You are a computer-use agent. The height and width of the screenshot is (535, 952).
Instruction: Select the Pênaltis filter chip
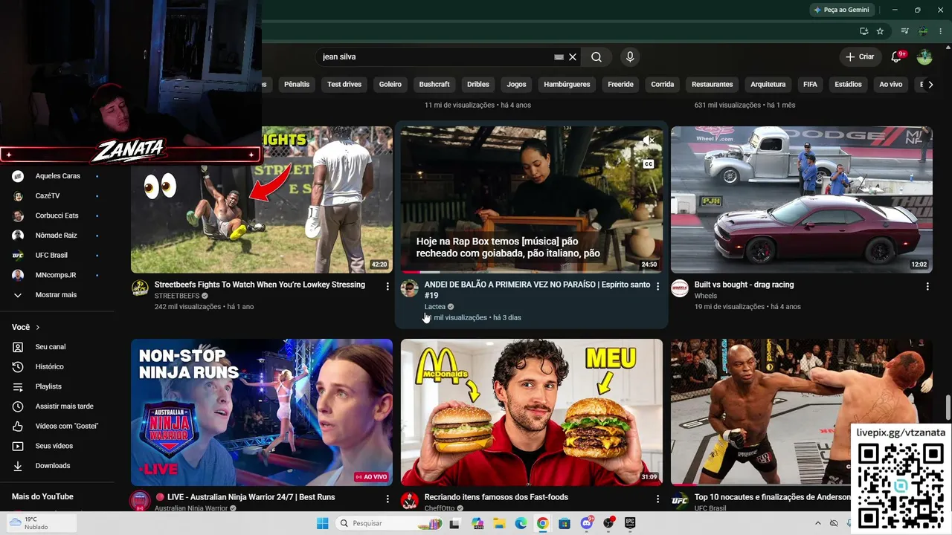tap(297, 85)
